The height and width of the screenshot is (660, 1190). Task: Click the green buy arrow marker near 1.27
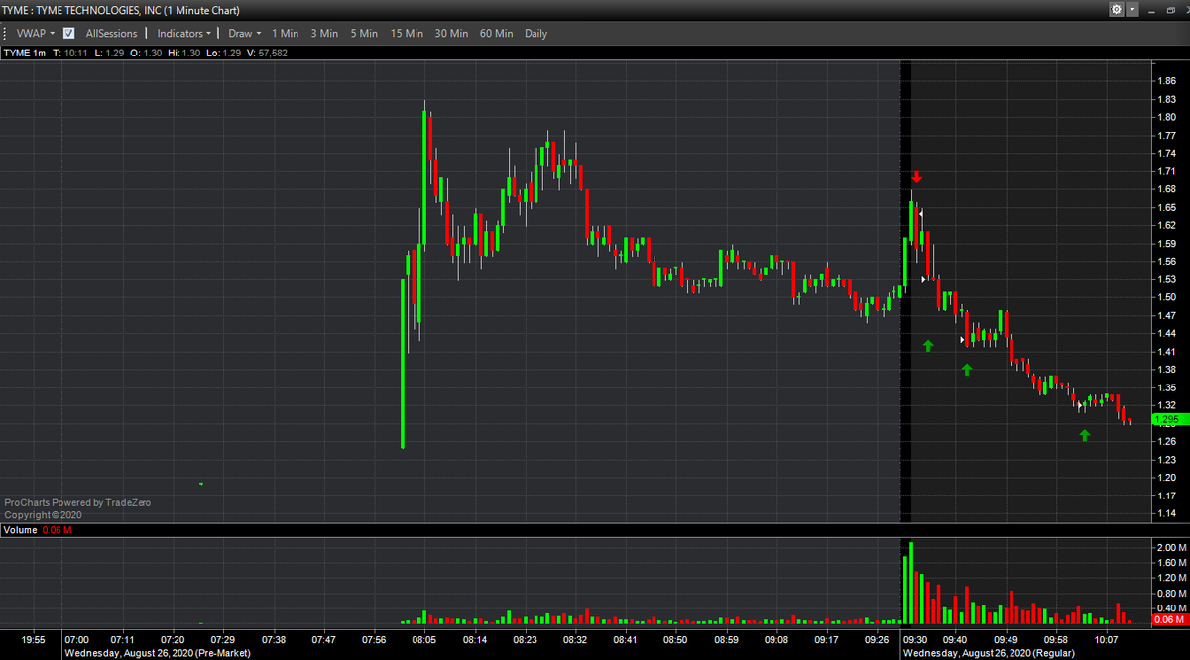coord(1085,434)
